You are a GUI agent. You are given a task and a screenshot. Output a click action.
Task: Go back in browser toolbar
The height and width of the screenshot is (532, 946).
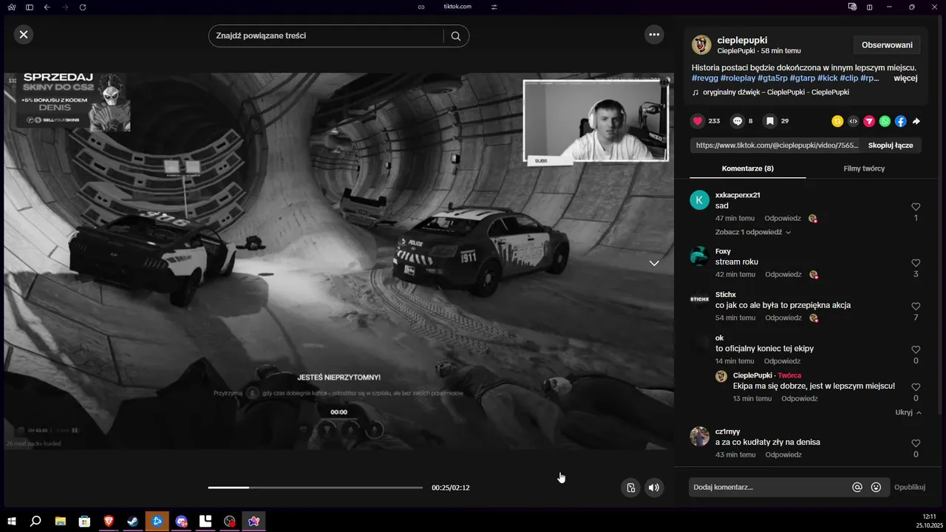(x=47, y=7)
